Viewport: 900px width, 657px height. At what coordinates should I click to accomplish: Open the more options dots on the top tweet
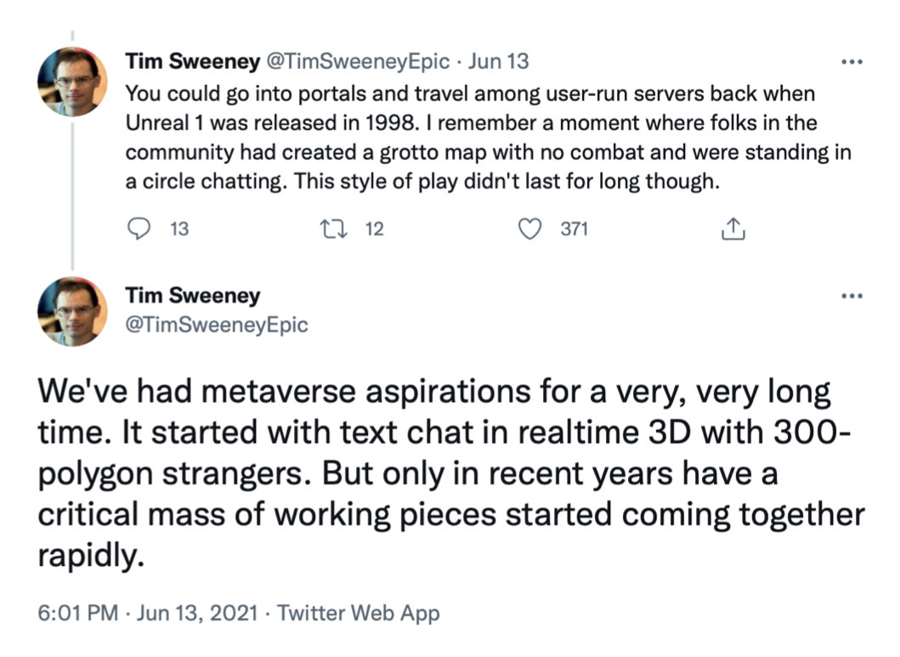pyautogui.click(x=851, y=62)
